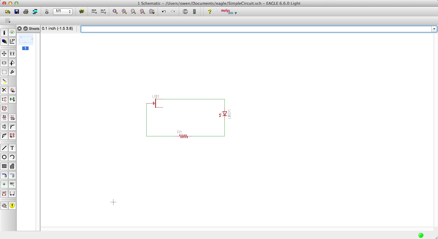This screenshot has width=438, height=239.
Task: Open a file with the folder icon
Action: (8, 12)
